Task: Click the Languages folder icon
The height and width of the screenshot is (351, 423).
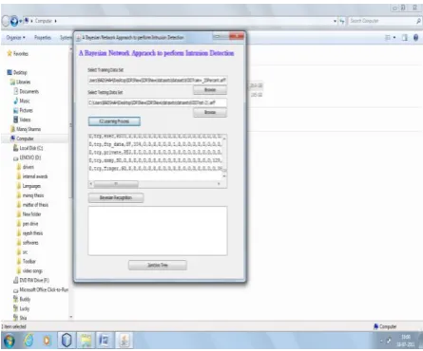Action: [x=19, y=186]
